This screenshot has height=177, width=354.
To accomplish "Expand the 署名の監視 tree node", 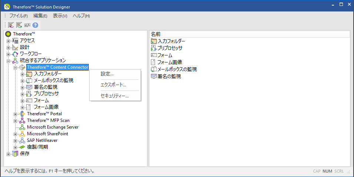I will pyautogui.click(x=22, y=88).
